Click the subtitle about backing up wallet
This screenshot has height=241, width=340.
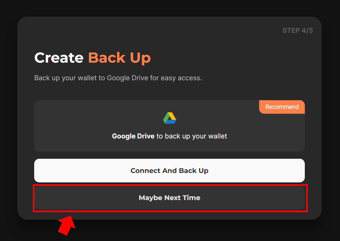click(x=118, y=78)
